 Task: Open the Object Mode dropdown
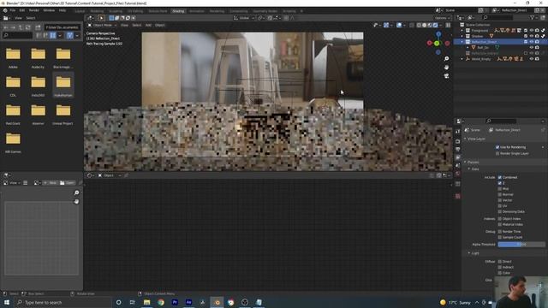tap(102, 25)
